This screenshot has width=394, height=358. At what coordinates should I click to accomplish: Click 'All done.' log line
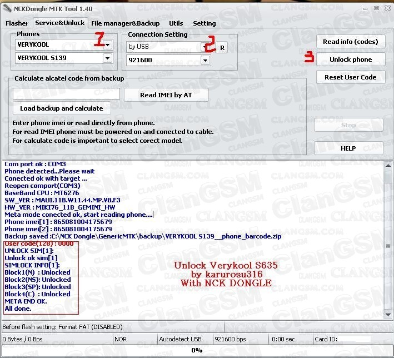pyautogui.click(x=18, y=309)
